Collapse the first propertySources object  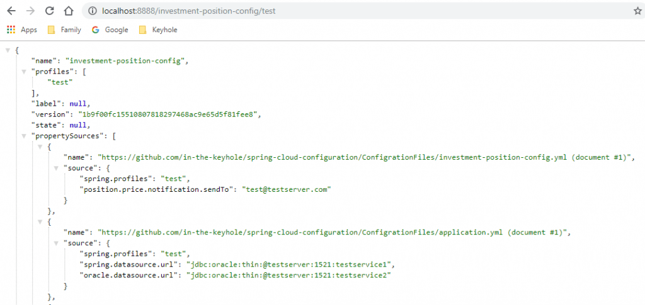40,147
